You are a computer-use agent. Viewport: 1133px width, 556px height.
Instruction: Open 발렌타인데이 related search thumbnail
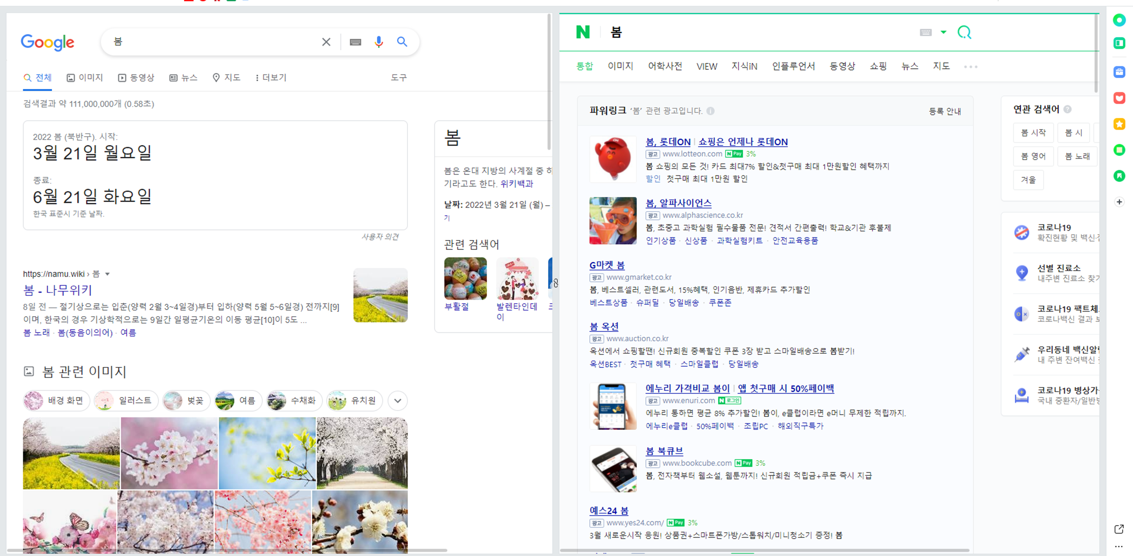(517, 278)
